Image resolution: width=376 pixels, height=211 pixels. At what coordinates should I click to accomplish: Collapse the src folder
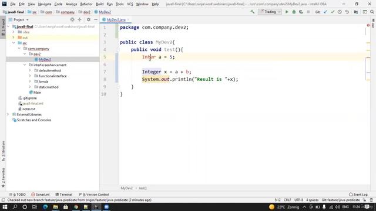(14, 43)
